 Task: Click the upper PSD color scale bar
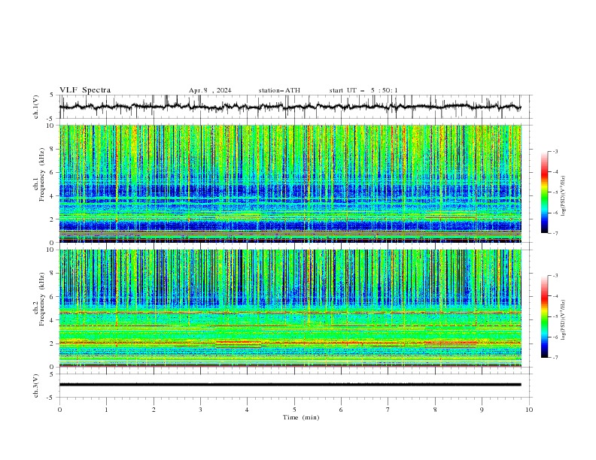point(544,192)
